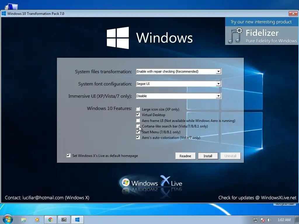299x224 pixels.
Task: Click the Install button
Action: pos(208,156)
